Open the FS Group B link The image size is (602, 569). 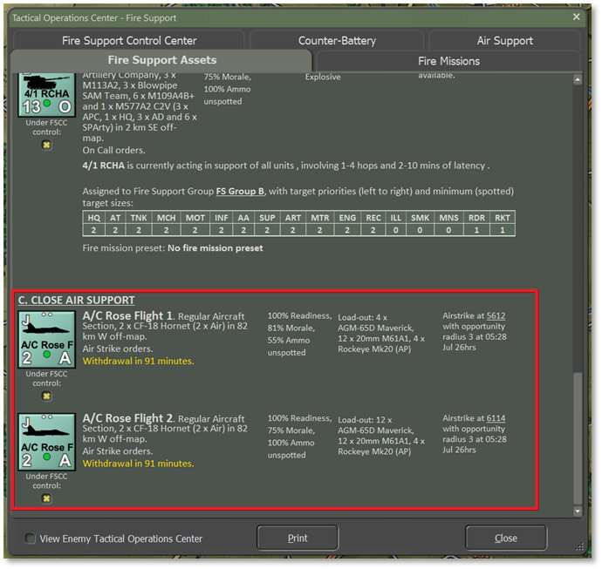point(242,191)
